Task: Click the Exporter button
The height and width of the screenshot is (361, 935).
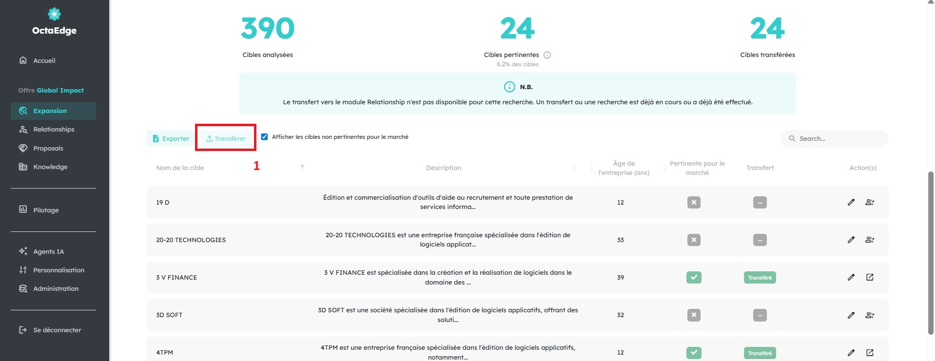Action: coord(170,138)
